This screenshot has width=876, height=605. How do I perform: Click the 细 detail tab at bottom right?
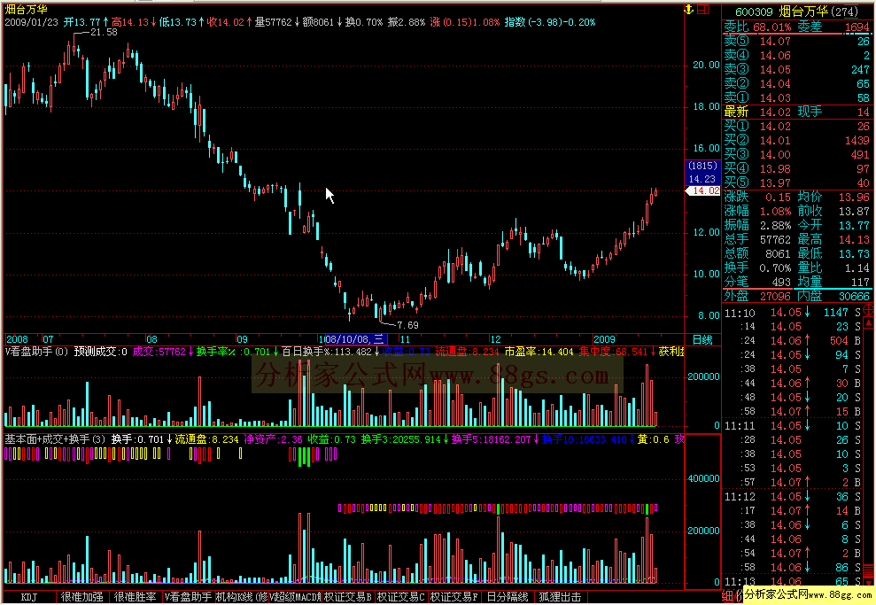[727, 596]
